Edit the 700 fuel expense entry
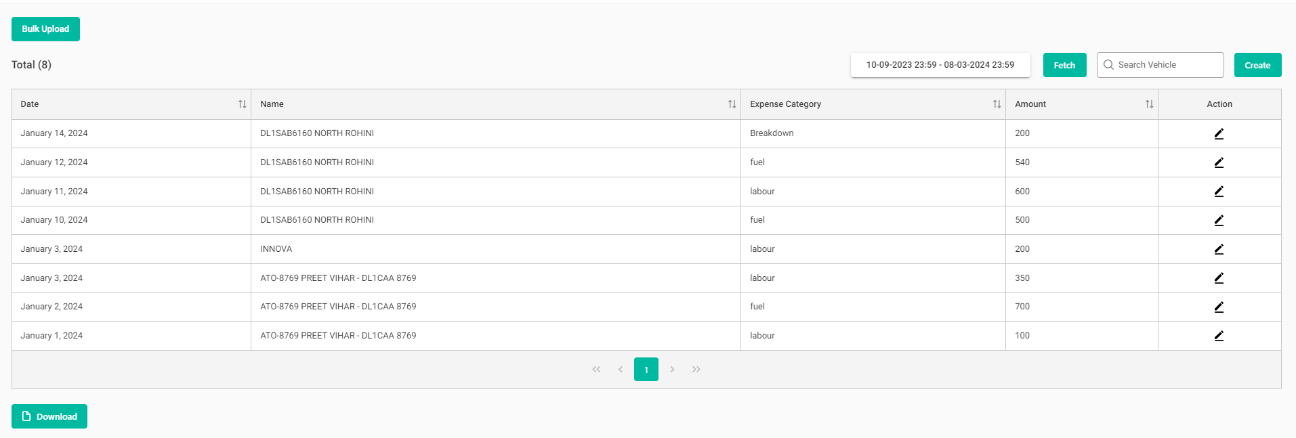 pyautogui.click(x=1219, y=307)
